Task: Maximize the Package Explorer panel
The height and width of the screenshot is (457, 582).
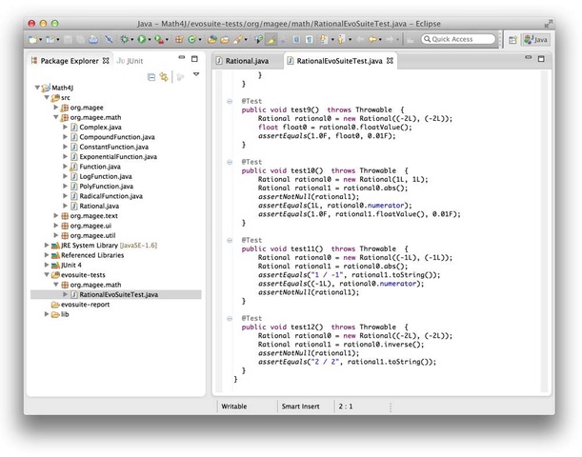Action: [x=194, y=59]
